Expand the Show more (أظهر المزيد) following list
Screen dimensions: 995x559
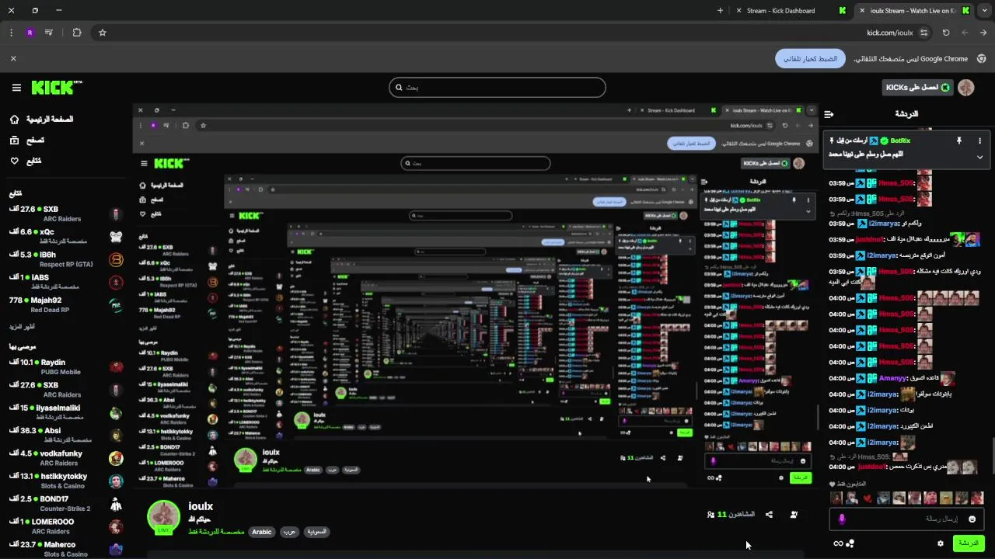[x=22, y=327]
